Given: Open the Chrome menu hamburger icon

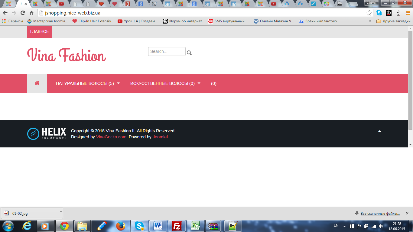Looking at the screenshot, I should point(408,13).
